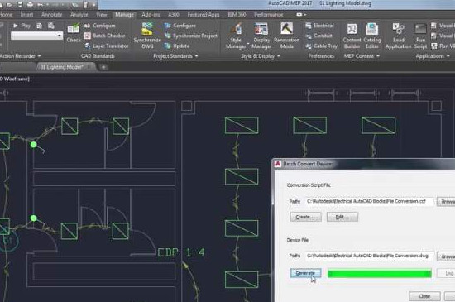Switch to the Annotate ribbon tab
The height and width of the screenshot is (302, 455).
tap(51, 15)
